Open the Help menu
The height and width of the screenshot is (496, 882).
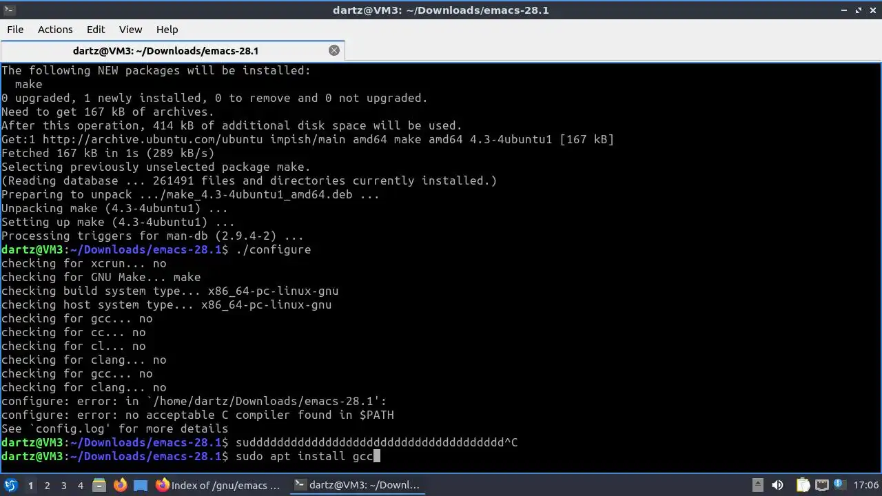pos(167,30)
